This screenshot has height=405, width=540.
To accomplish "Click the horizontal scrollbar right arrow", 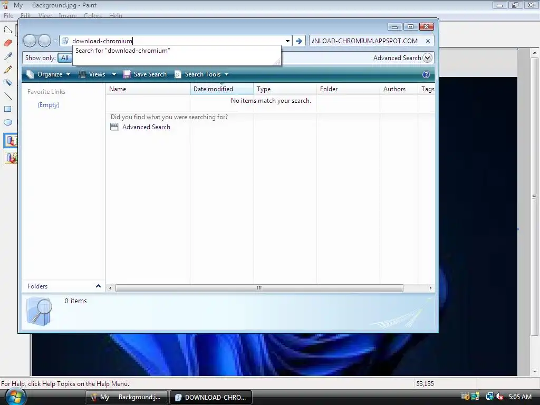I will click(x=430, y=288).
